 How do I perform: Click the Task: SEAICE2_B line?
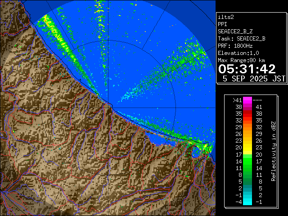pyautogui.click(x=242, y=39)
